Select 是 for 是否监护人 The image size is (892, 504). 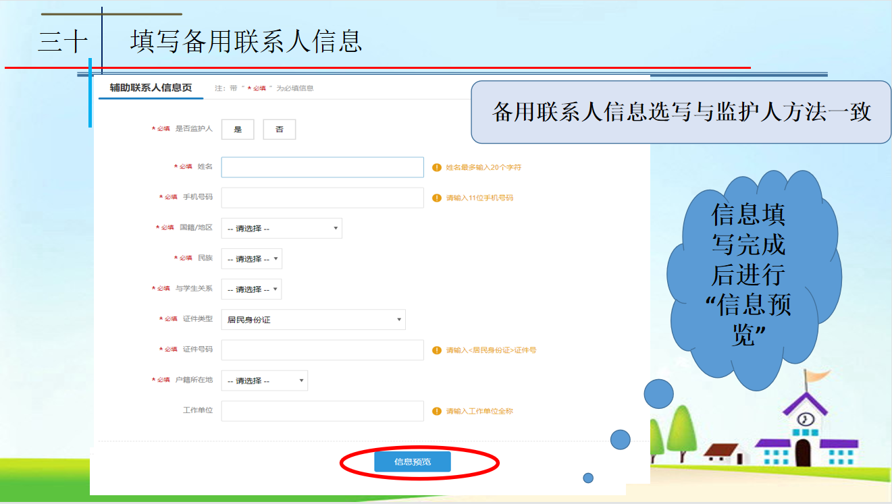pyautogui.click(x=238, y=130)
